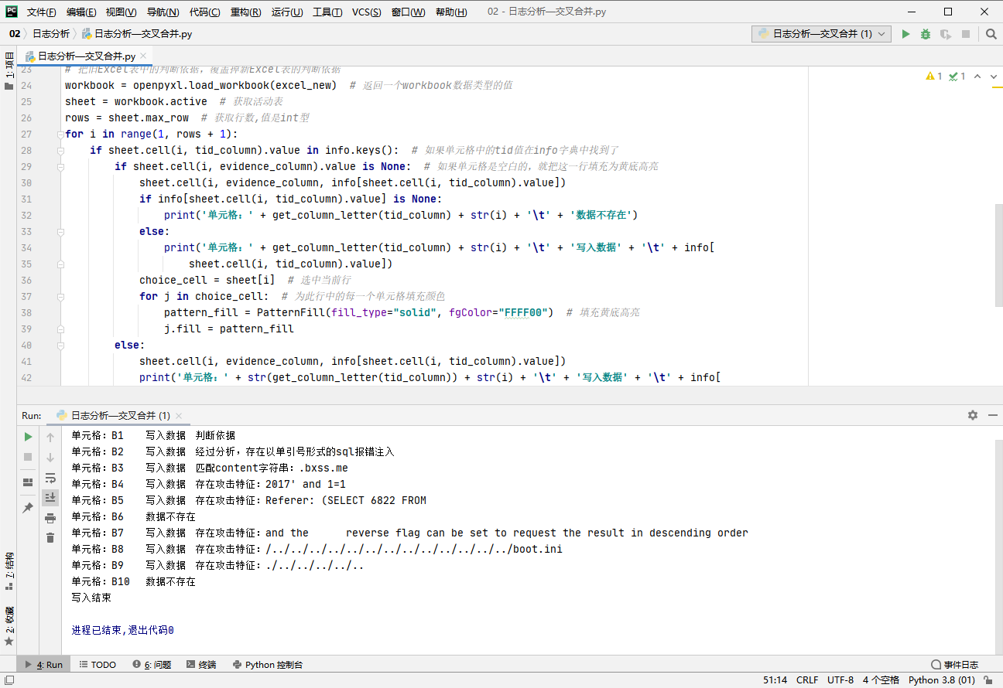Open the run configuration dropdown
The width and height of the screenshot is (1003, 688).
pos(822,34)
